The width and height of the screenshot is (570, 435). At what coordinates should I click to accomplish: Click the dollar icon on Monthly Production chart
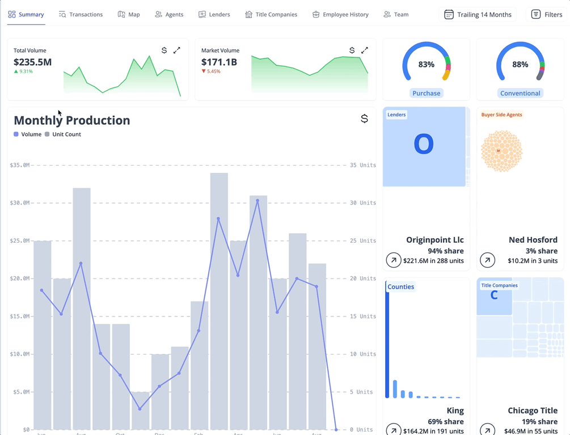click(x=364, y=119)
